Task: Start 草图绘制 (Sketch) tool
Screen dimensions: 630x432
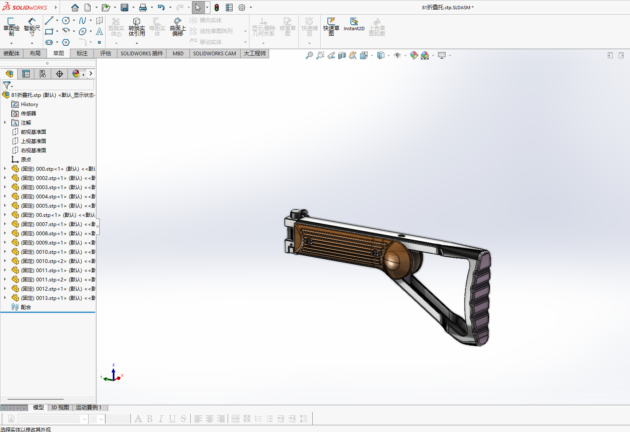Action: [11, 27]
